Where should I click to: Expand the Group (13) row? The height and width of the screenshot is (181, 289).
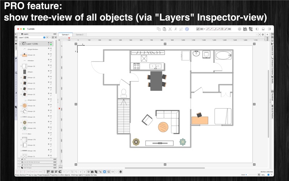tap(21, 139)
